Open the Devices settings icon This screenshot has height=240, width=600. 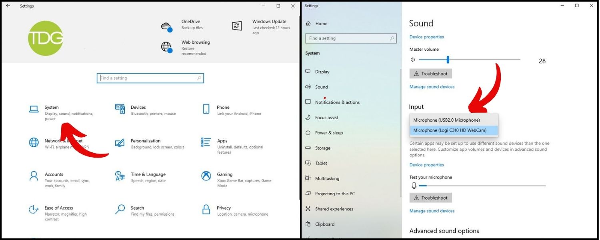(x=120, y=108)
